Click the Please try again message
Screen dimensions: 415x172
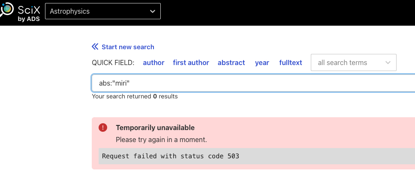[161, 139]
